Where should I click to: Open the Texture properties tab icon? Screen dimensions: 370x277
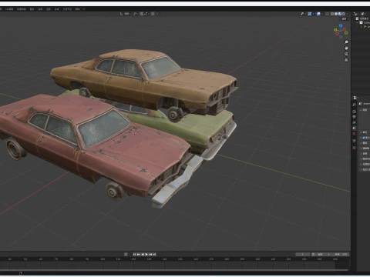pos(354,148)
